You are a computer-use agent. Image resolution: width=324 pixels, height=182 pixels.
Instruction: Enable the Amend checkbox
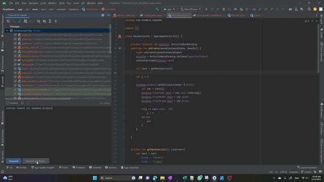click(8, 103)
